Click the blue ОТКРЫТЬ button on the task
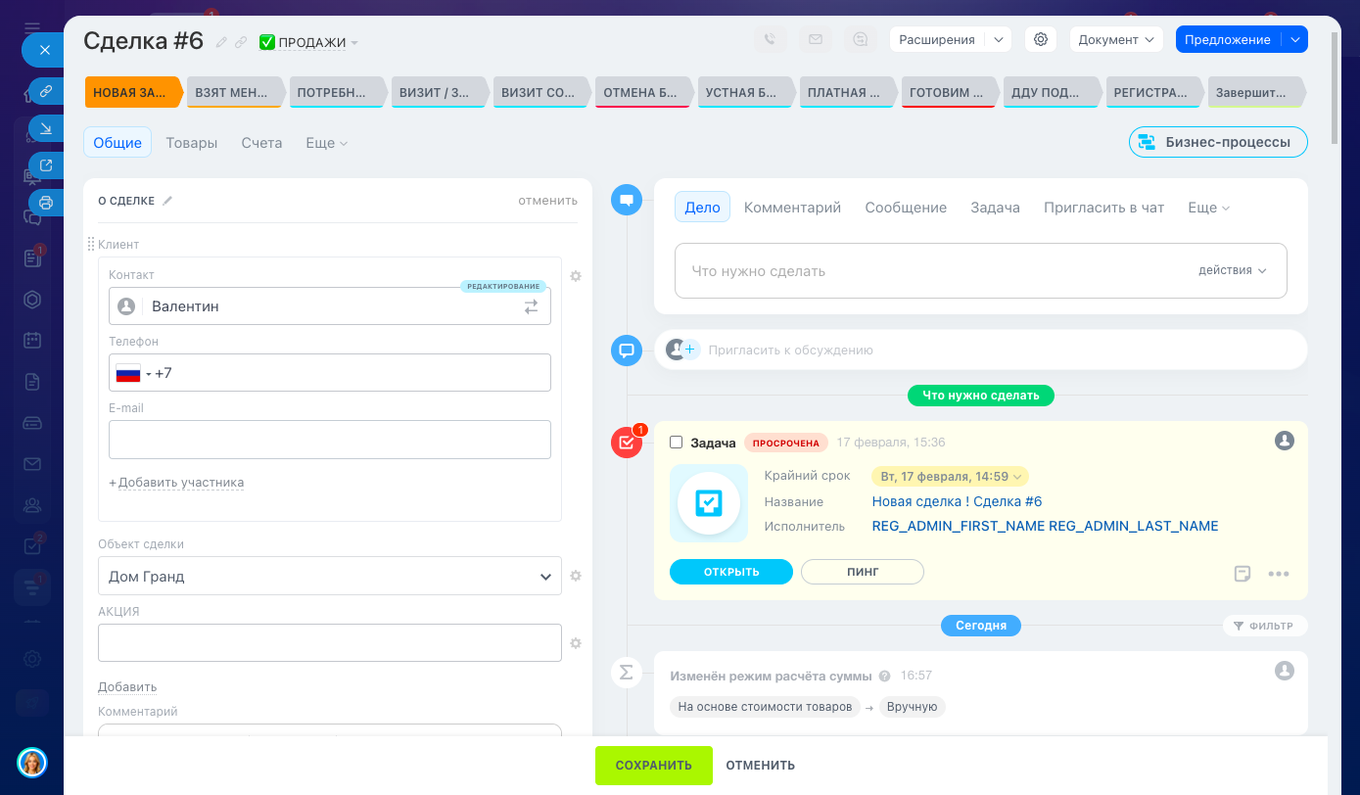Image resolution: width=1360 pixels, height=795 pixels. tap(731, 572)
